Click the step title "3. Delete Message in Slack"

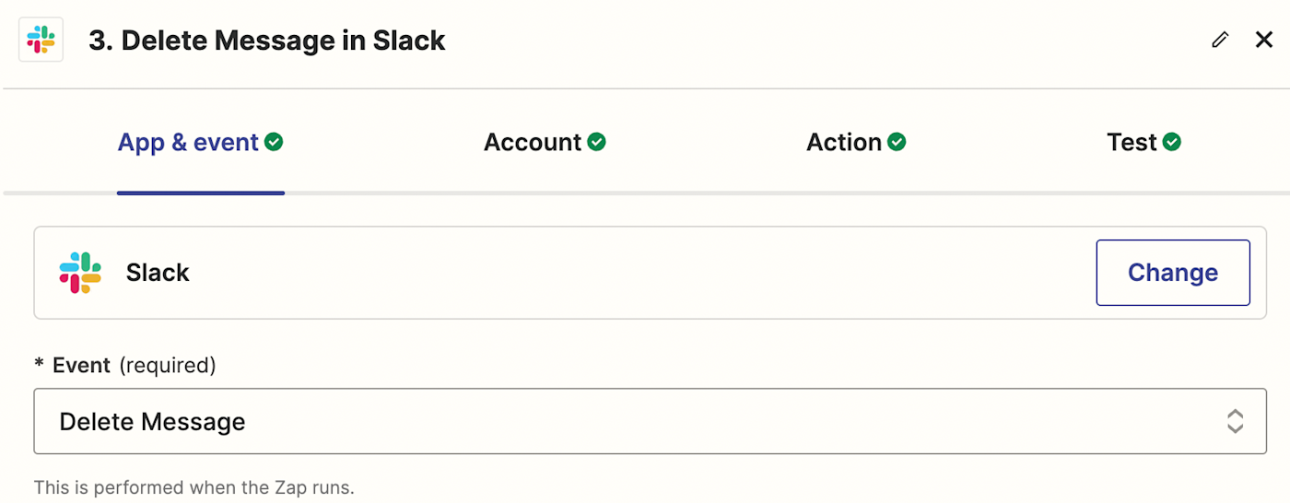(267, 41)
